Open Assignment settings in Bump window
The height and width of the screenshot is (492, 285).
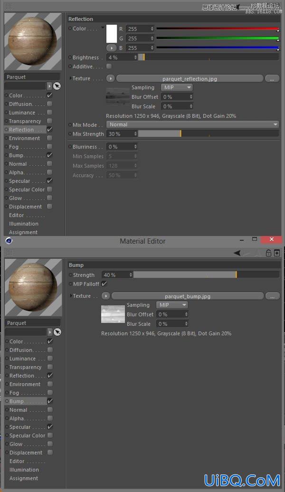point(24,478)
